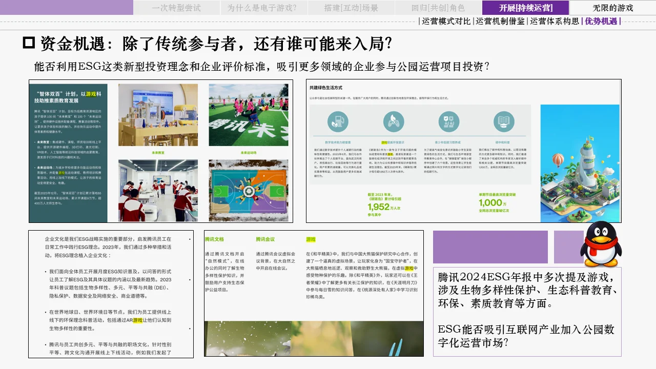Open the 无限的游戏 tab
The width and height of the screenshot is (656, 369).
(x=612, y=8)
